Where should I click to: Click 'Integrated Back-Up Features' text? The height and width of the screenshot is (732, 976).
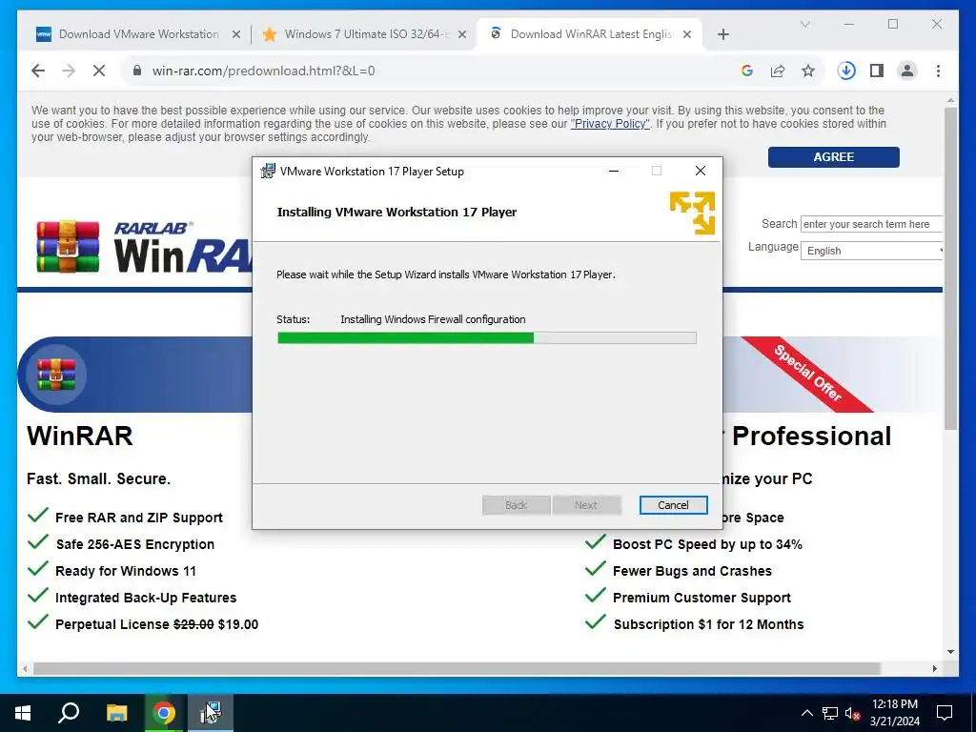[x=146, y=599]
